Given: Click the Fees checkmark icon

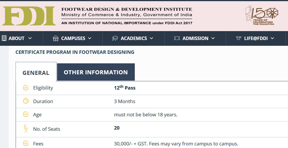Looking at the screenshot, I should [26, 143].
